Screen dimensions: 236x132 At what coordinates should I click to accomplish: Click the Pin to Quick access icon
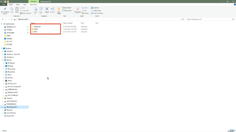pos(5,10)
